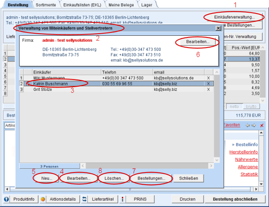Screen dimensions: 269x207
Task: Click the orange sun Aktionsdetails icon
Action: click(x=43, y=199)
